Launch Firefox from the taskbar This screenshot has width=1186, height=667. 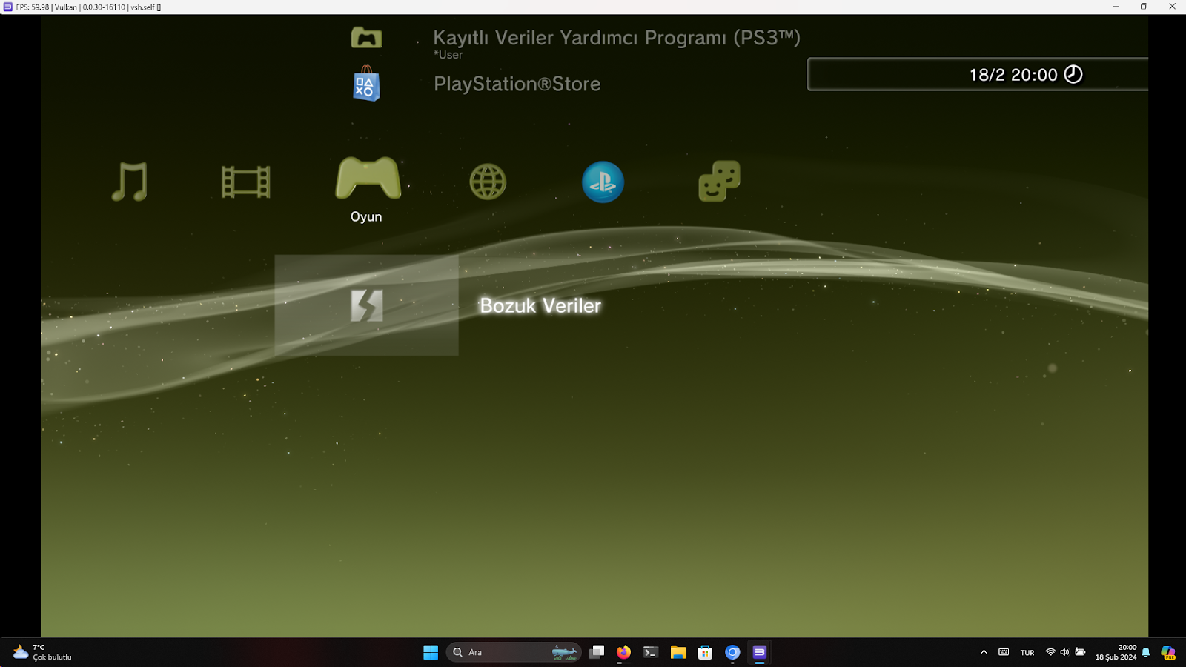pyautogui.click(x=623, y=652)
